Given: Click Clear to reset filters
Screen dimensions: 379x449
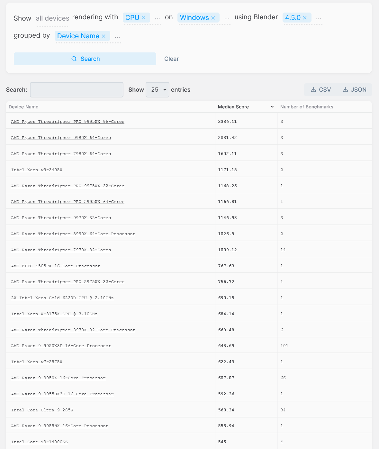Looking at the screenshot, I should click(x=171, y=59).
